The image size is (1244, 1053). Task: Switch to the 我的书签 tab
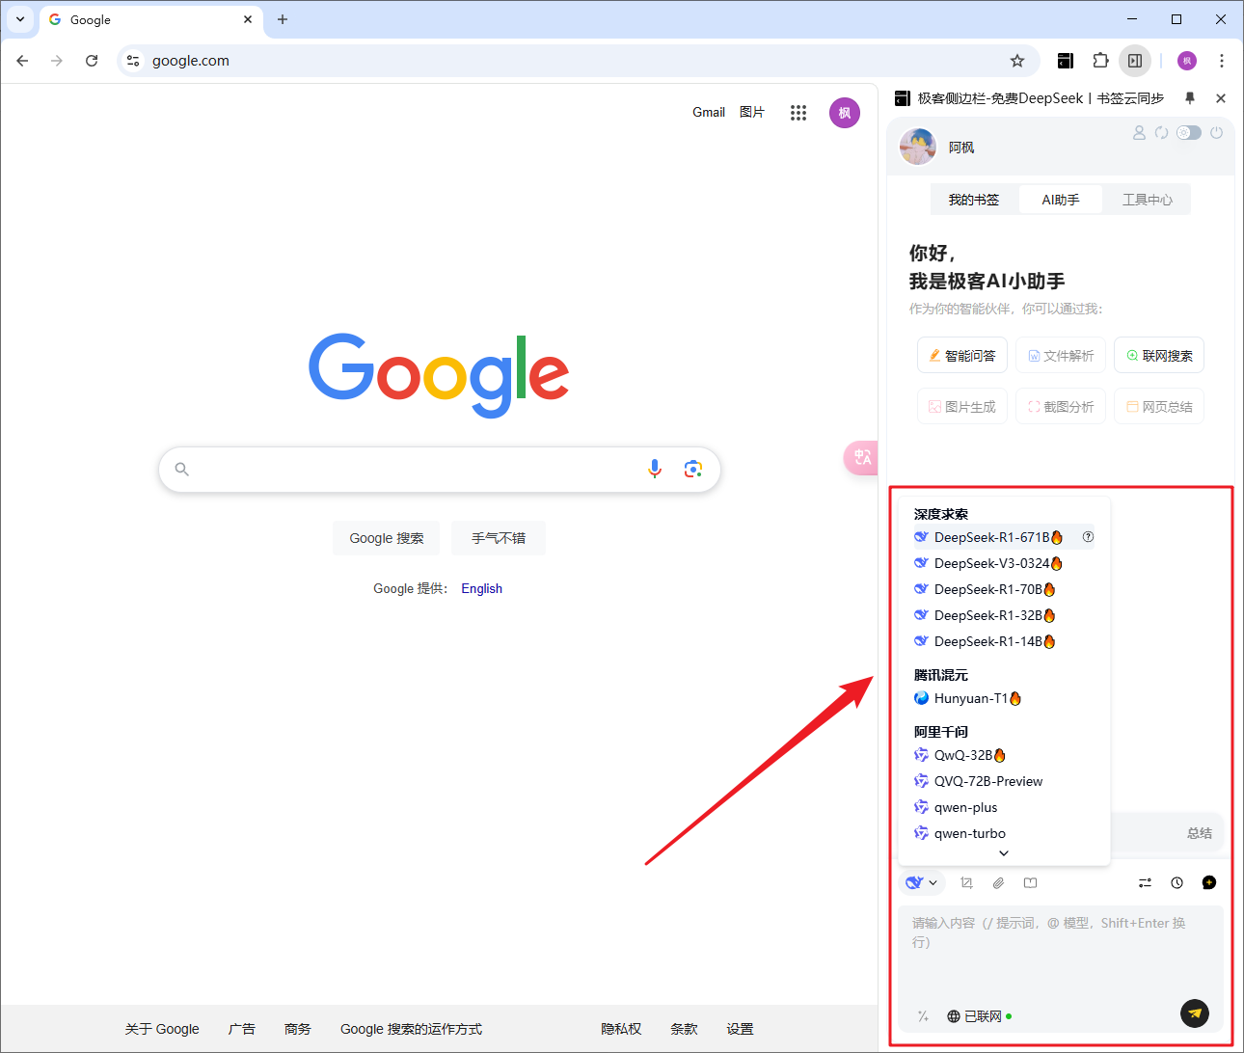[x=973, y=200]
